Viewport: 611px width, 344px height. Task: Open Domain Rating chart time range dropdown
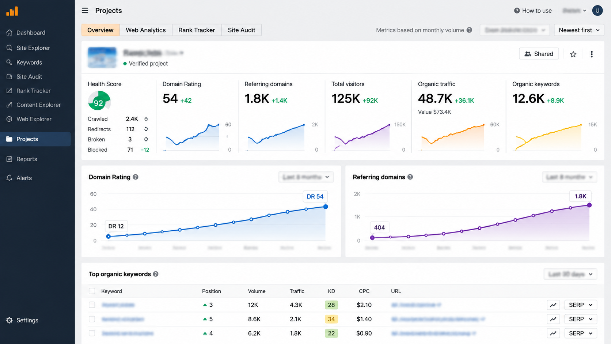coord(306,177)
